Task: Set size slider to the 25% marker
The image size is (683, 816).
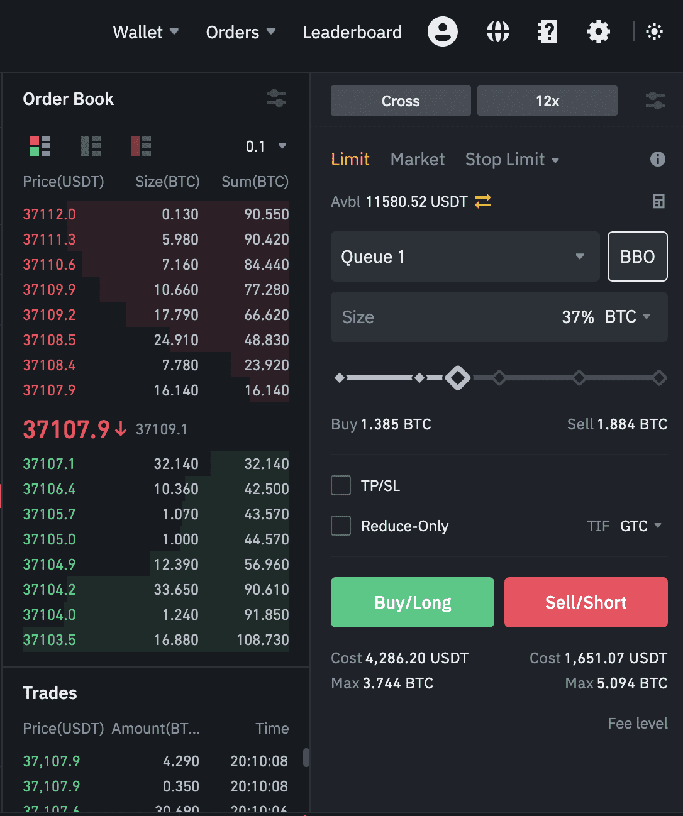Action: pos(419,378)
